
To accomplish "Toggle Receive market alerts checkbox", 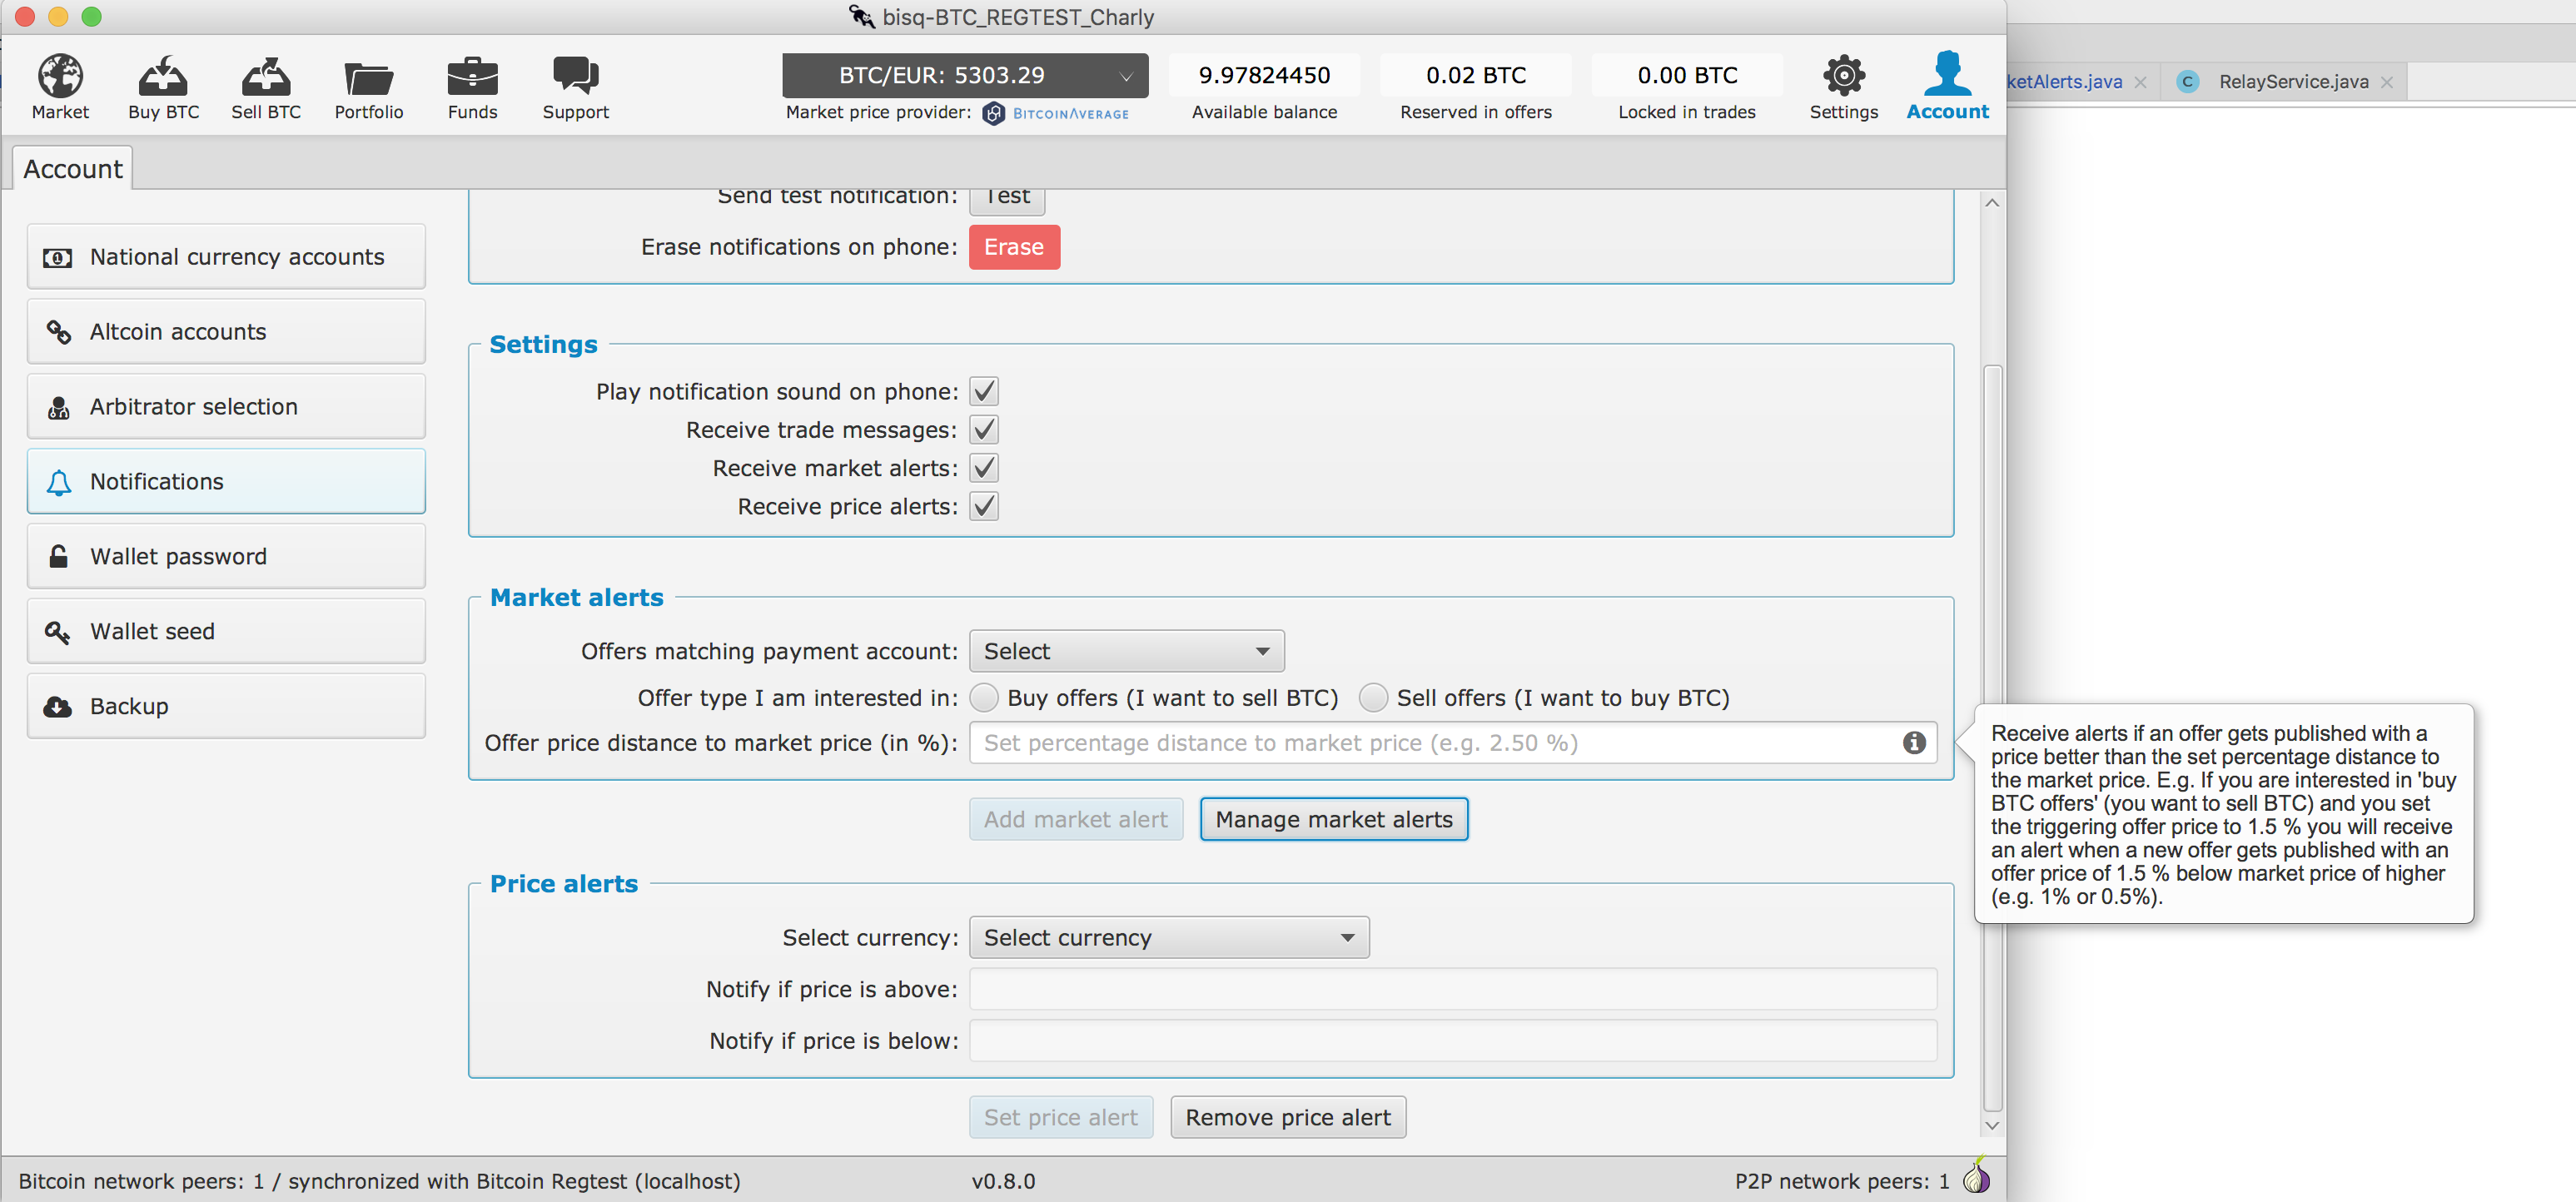I will pos(984,468).
